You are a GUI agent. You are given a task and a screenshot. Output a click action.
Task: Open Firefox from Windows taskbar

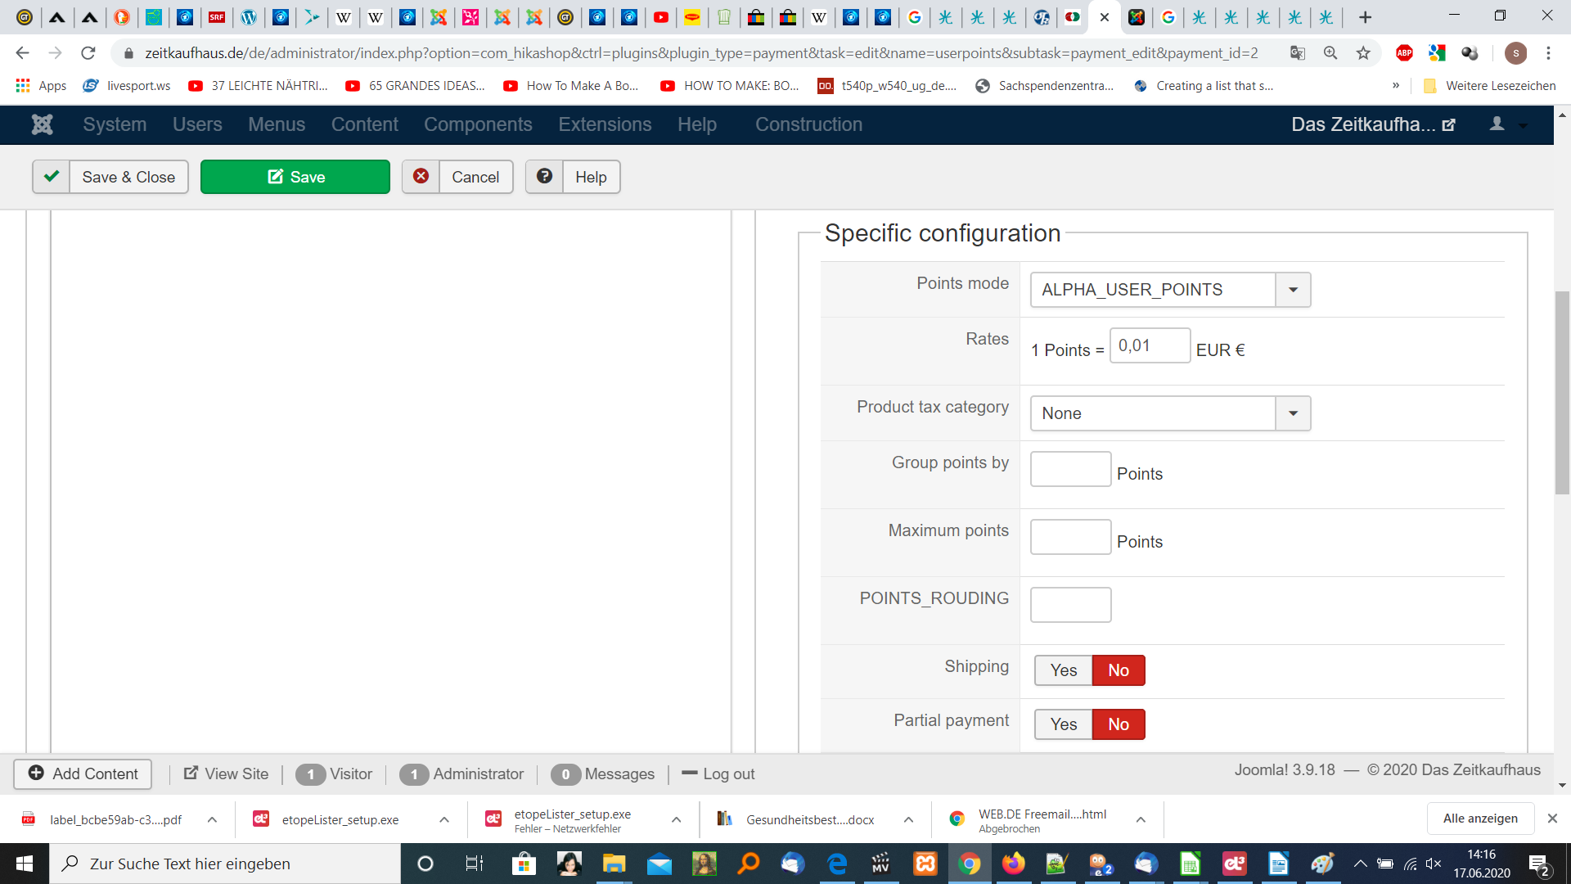[1013, 864]
